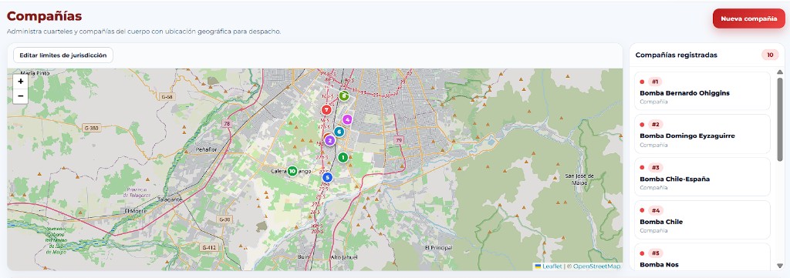The width and height of the screenshot is (790, 278).
Task: Open the Leaflet attribution link
Action: [552, 266]
